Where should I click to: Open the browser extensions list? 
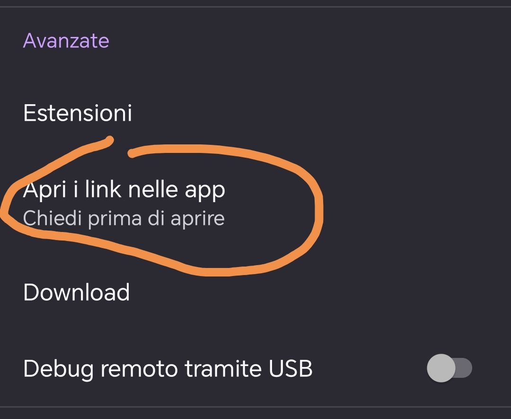coord(78,113)
